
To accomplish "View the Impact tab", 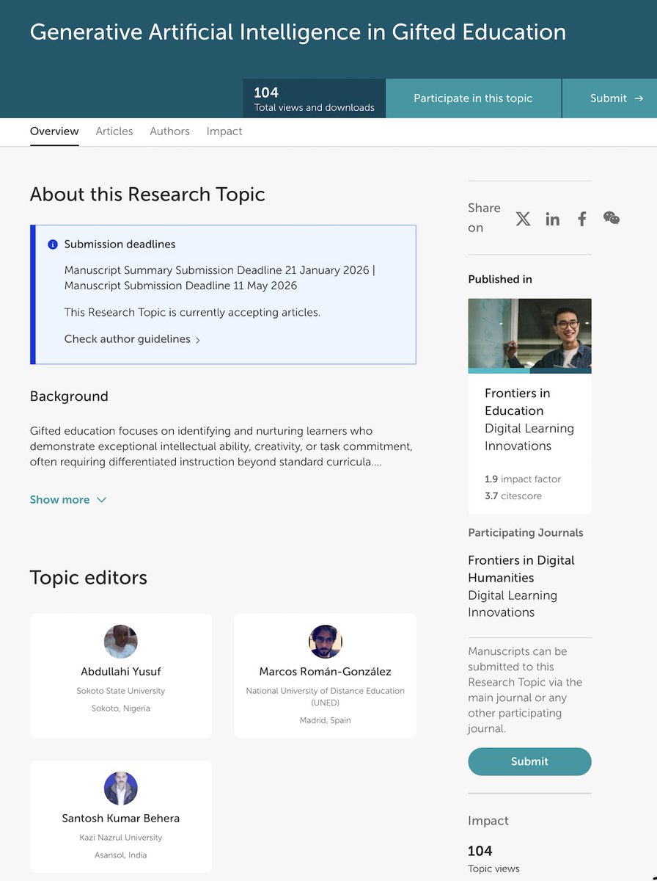I will click(224, 131).
